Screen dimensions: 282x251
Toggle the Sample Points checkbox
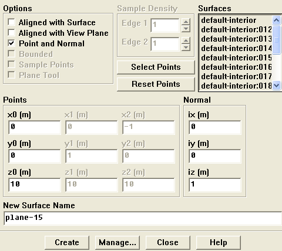click(11, 65)
